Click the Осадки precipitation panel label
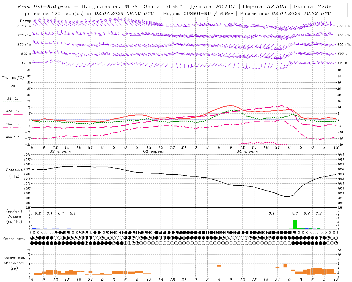Viewport: 352px width, 282px height. coord(14,216)
